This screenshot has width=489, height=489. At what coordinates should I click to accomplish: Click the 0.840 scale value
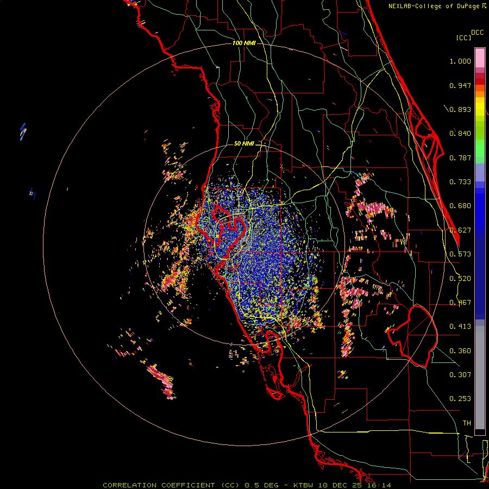tap(460, 134)
